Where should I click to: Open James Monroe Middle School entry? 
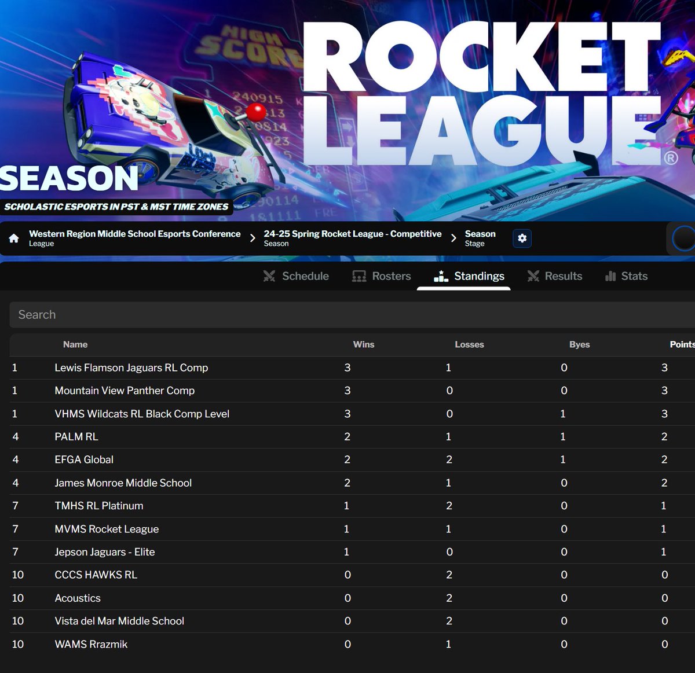tap(123, 483)
